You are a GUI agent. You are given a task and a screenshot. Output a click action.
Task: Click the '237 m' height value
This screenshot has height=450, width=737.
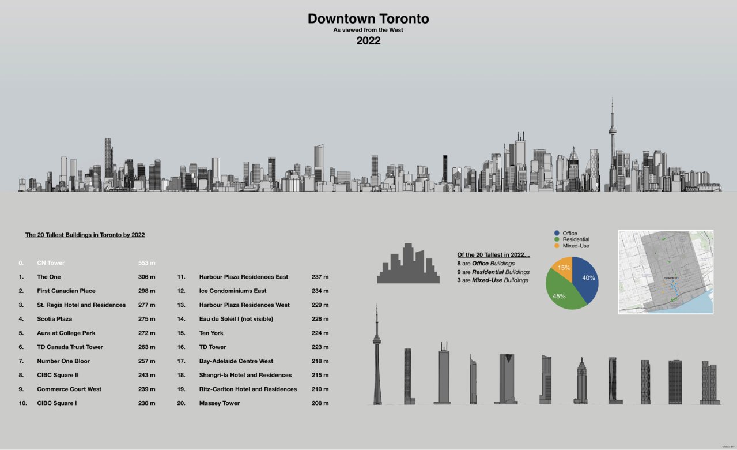[x=320, y=277]
